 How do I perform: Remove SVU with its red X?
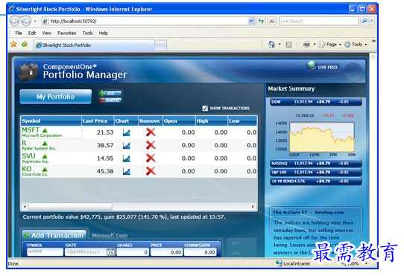(x=151, y=158)
